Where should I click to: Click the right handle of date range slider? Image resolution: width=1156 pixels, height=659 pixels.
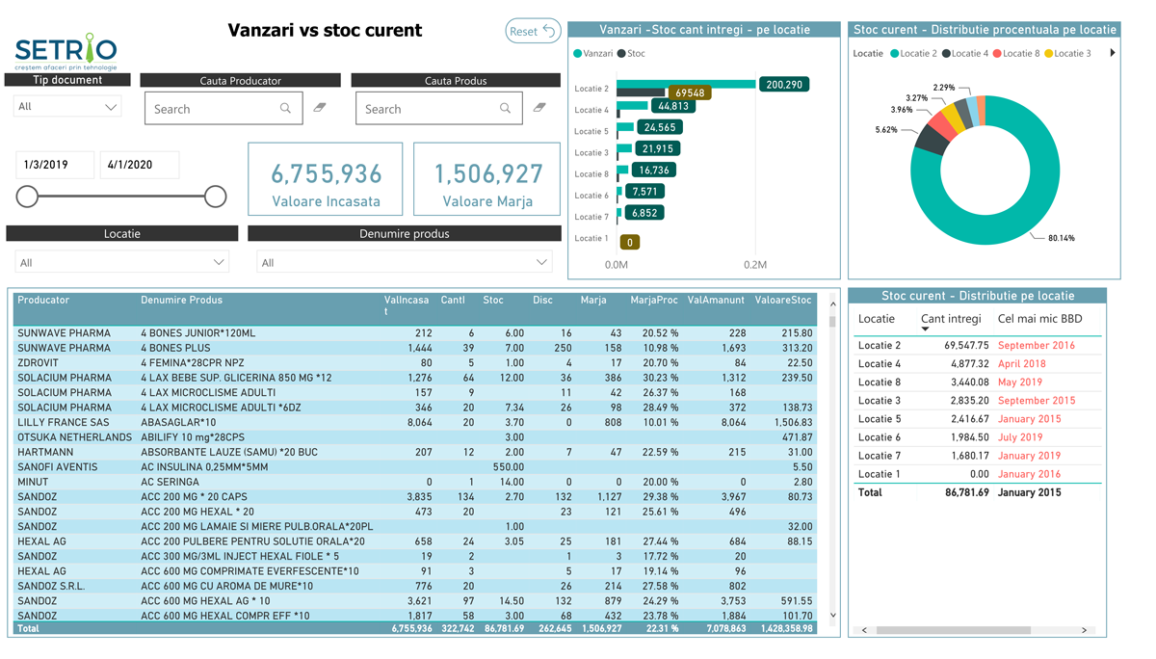click(216, 197)
